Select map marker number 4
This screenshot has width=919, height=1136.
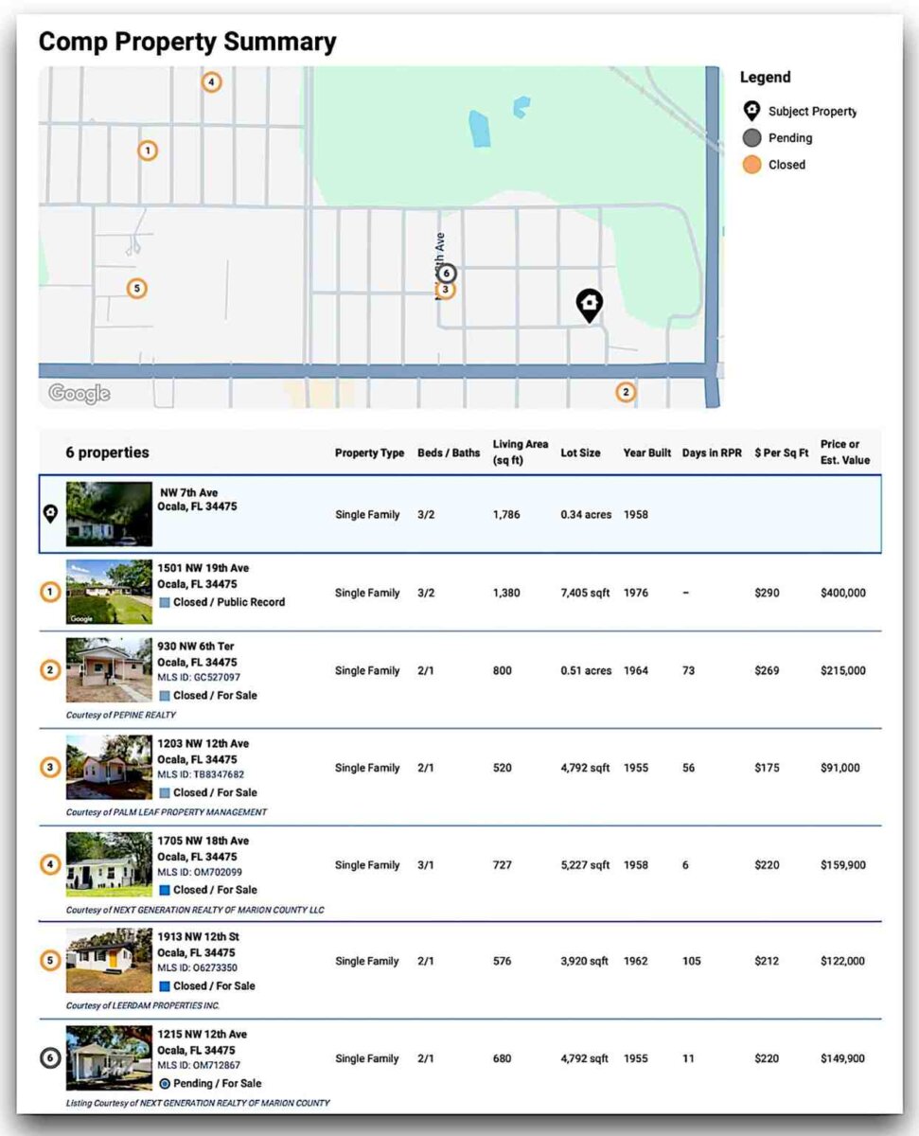pyautogui.click(x=211, y=82)
